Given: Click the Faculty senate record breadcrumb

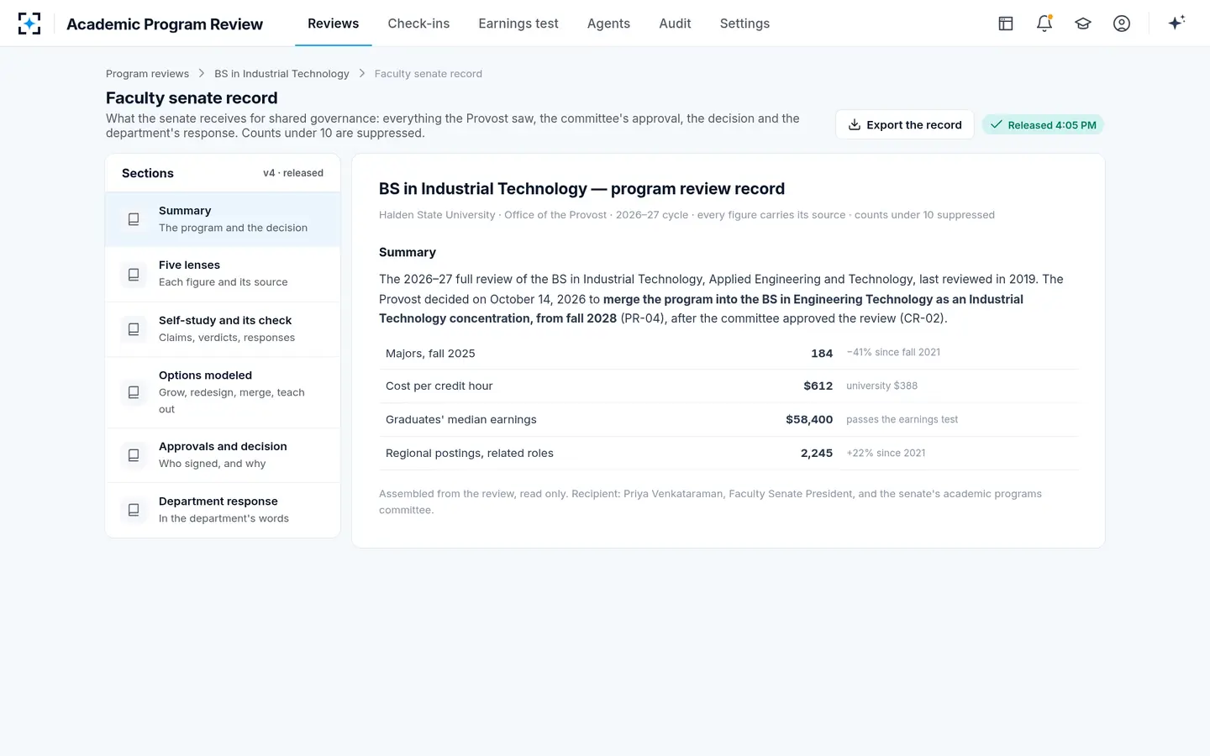Looking at the screenshot, I should pos(429,74).
